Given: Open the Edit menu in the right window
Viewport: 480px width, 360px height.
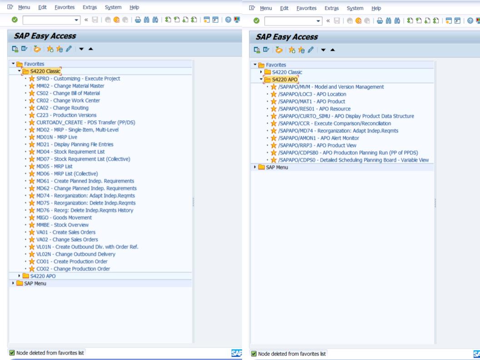Looking at the screenshot, I should (x=284, y=8).
